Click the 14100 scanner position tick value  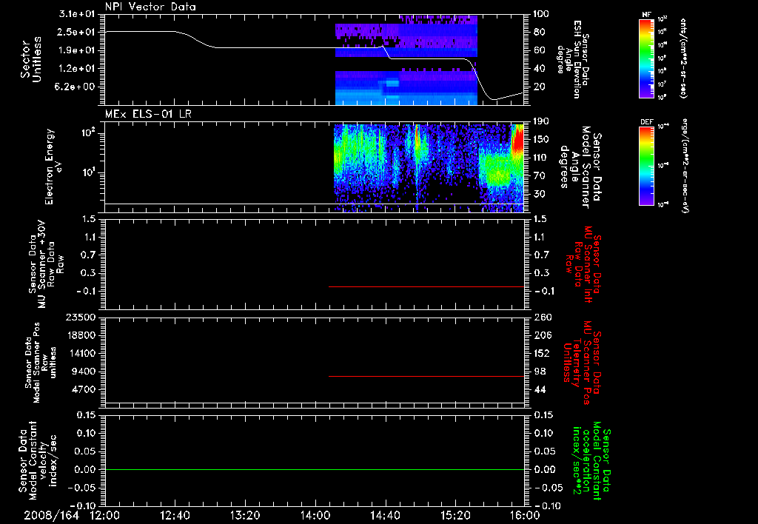click(x=81, y=353)
